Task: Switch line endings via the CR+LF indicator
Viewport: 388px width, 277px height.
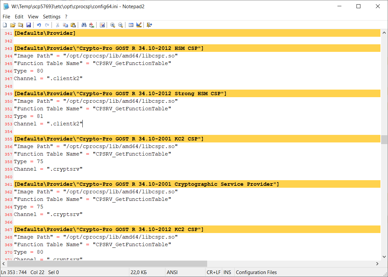Action: pos(213,272)
